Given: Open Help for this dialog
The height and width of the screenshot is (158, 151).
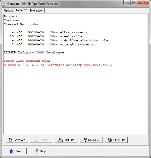Looking at the screenshot, I should point(40,151).
